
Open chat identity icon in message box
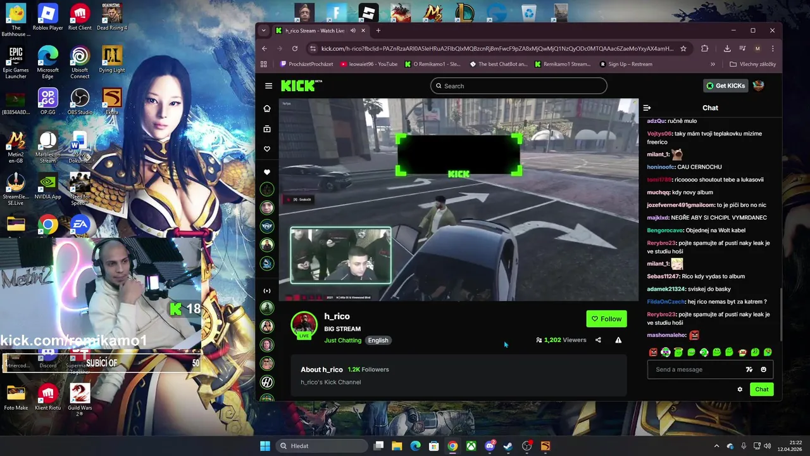click(749, 369)
